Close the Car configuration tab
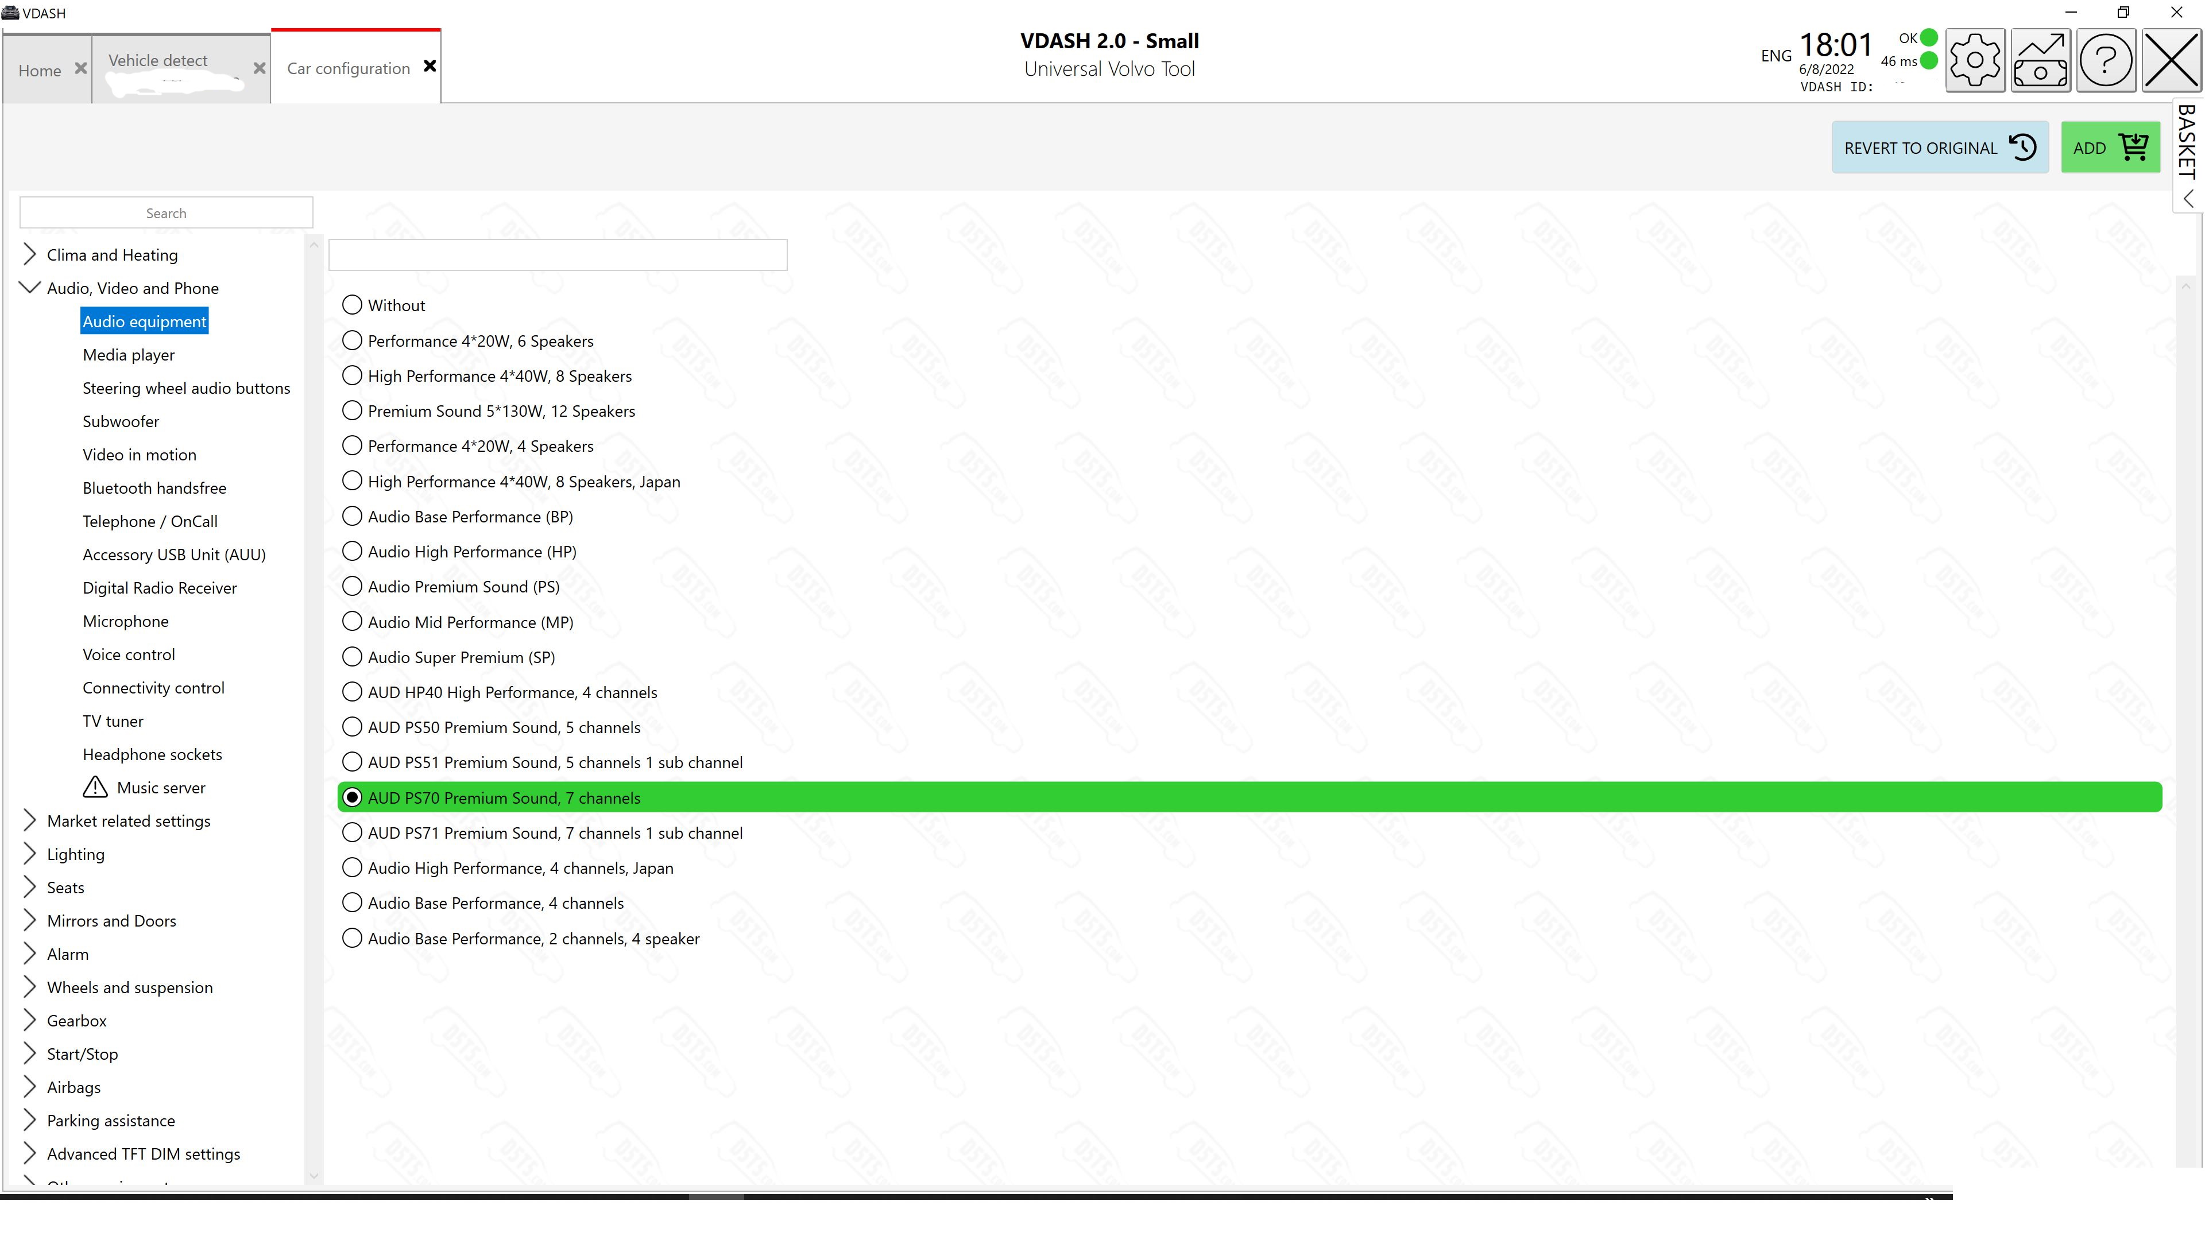2205x1240 pixels. 430,66
